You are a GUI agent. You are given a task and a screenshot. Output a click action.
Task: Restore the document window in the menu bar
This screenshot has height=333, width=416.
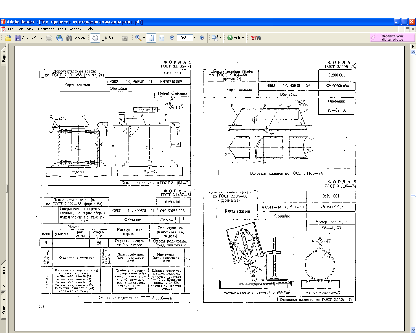[407, 29]
